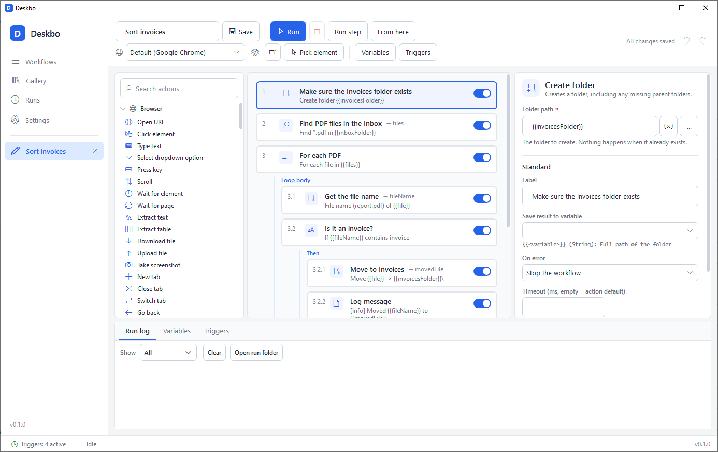Open the Show All filter dropdown
Screen dimensions: 718x452
[x=168, y=353]
